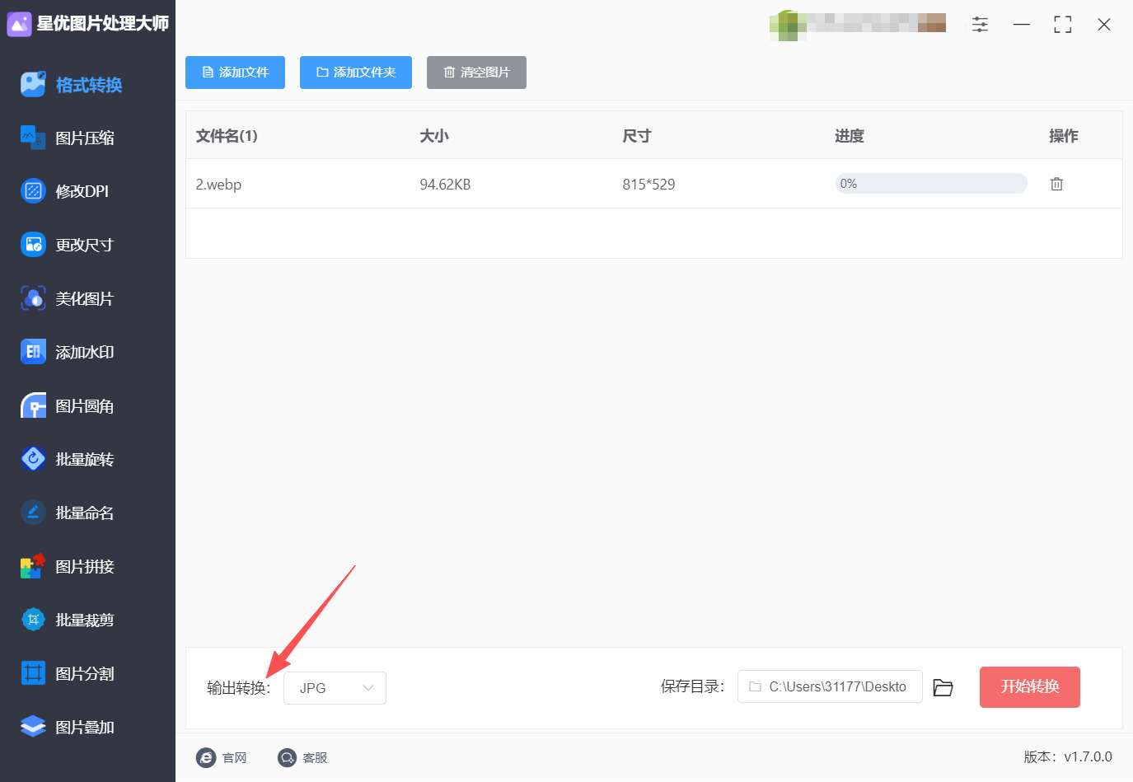Click the 94.62KB size cell
This screenshot has width=1133, height=782.
[x=445, y=185]
